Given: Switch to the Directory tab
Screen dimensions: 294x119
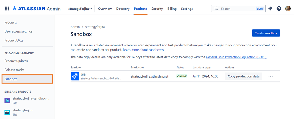Looking at the screenshot, I should pyautogui.click(x=123, y=9).
